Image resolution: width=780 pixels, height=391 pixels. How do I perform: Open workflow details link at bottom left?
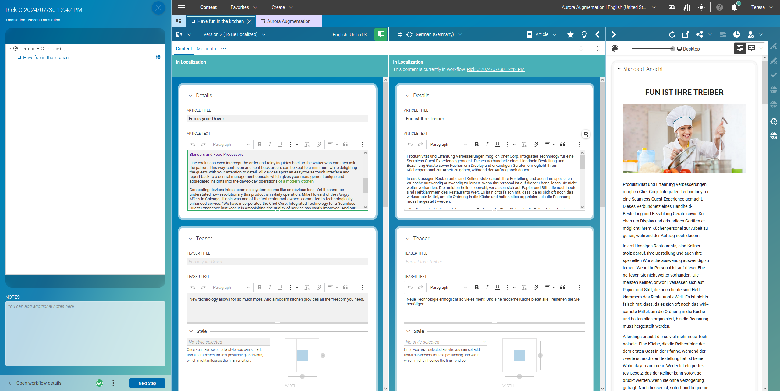(39, 383)
